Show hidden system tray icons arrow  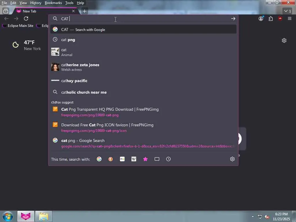click(253, 217)
